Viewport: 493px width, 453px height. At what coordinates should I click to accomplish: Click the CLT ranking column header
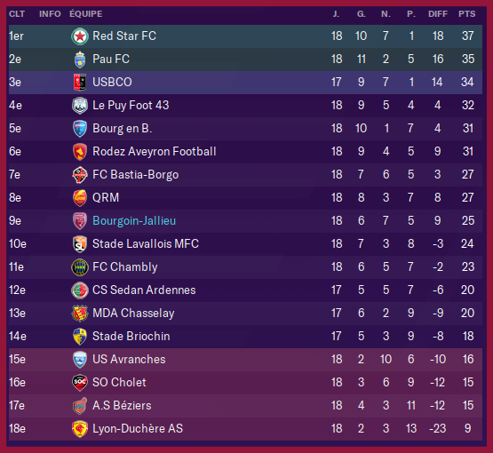pos(17,14)
